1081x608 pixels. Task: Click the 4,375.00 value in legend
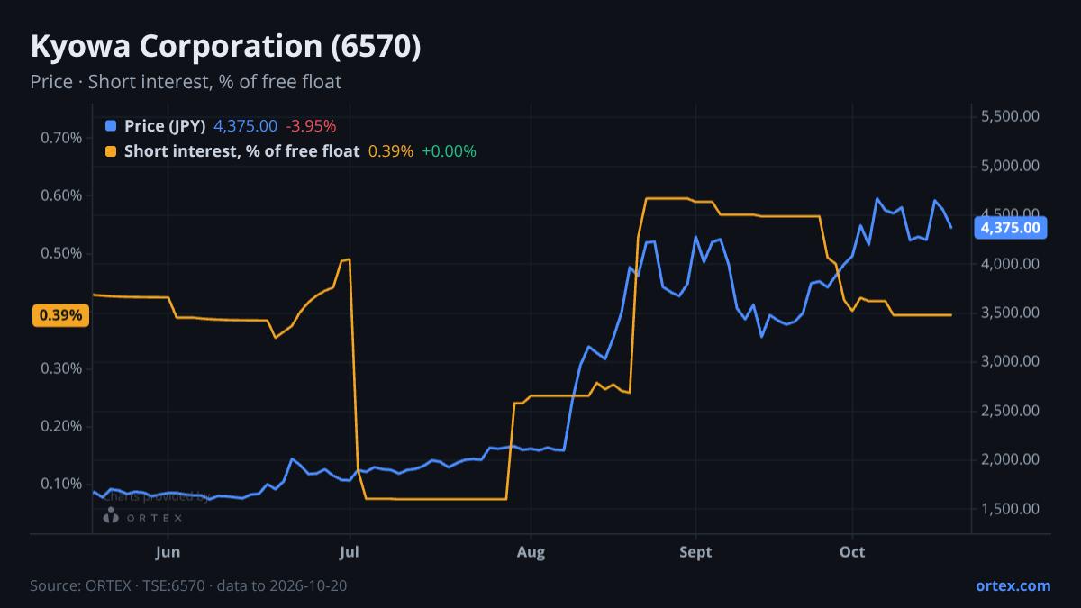coord(245,126)
